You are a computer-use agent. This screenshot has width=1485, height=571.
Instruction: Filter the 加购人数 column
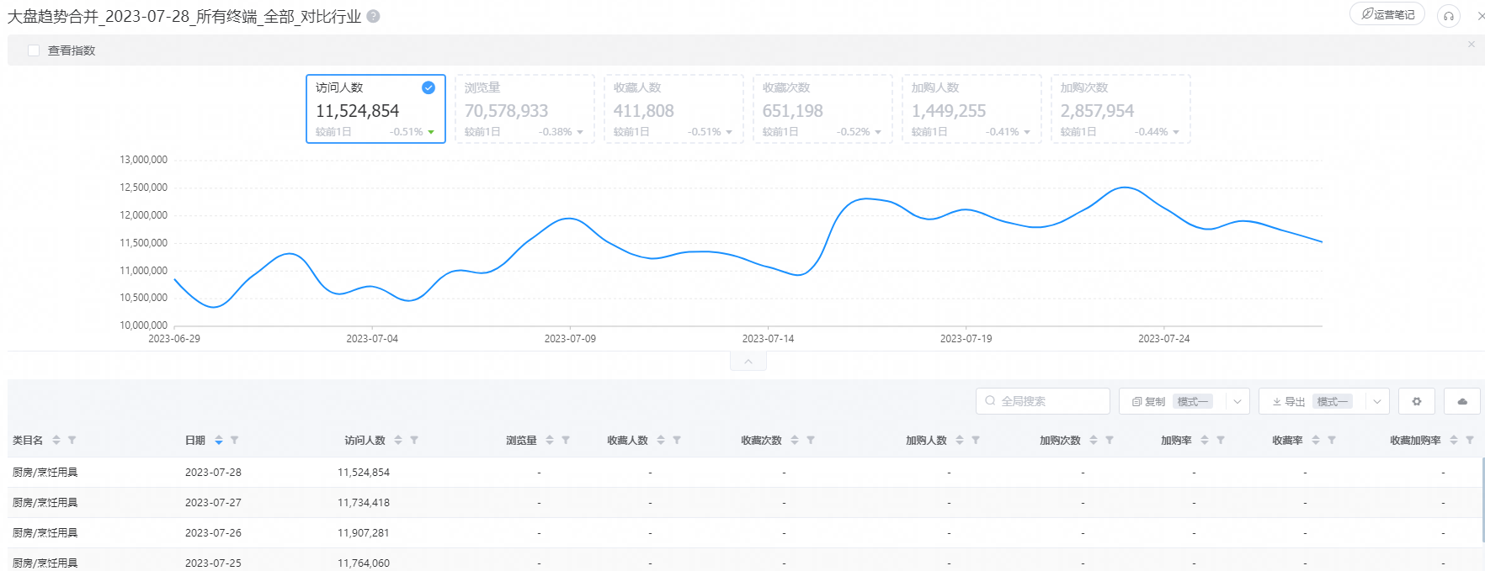(x=976, y=440)
